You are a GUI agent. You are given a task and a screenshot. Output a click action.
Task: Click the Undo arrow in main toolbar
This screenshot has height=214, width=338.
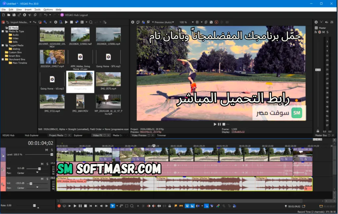pyautogui.click(x=46, y=15)
